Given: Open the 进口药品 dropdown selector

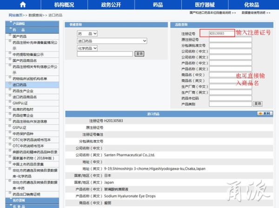Looking at the screenshot, I should pyautogui.click(x=112, y=41).
